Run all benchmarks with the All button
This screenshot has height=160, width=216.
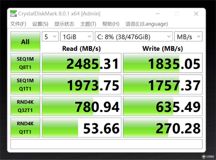click(x=25, y=41)
